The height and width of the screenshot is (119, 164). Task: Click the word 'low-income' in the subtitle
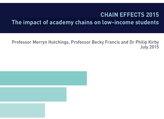(x=118, y=22)
